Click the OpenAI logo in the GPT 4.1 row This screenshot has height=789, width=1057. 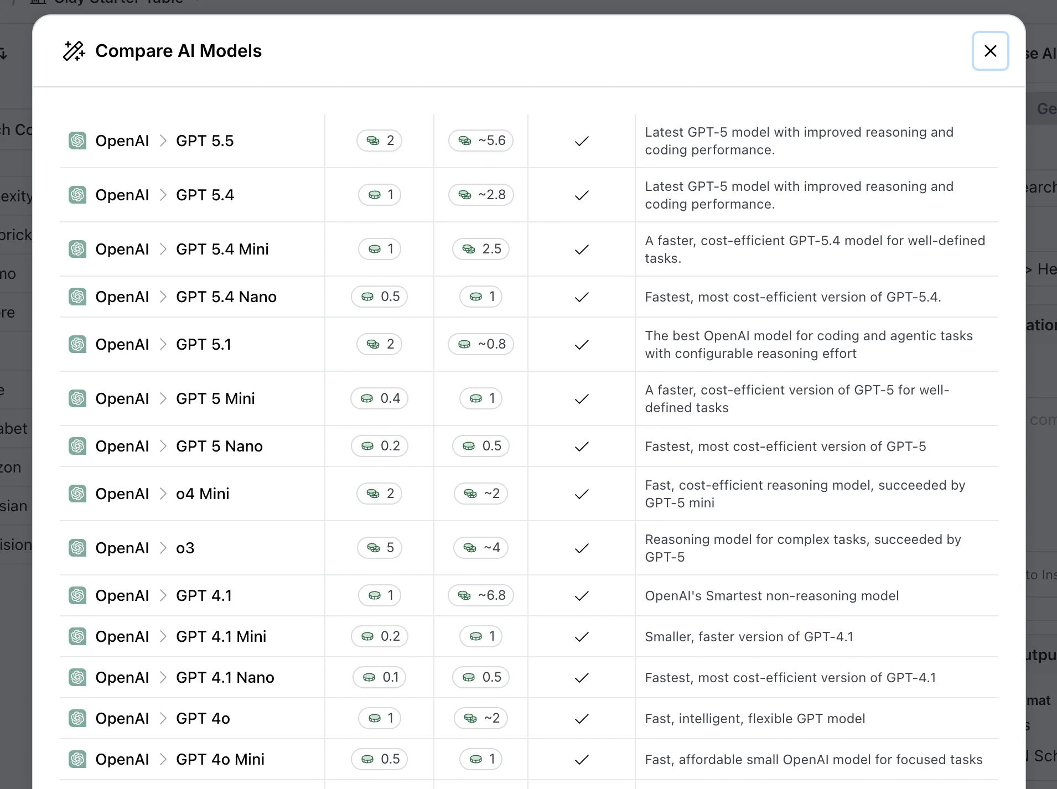click(77, 595)
